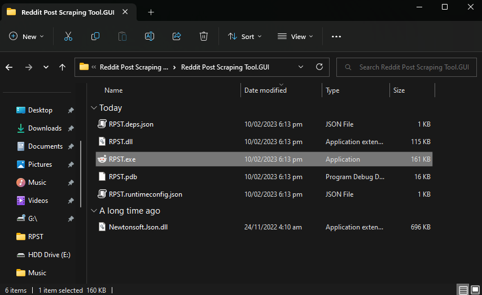The width and height of the screenshot is (482, 295).
Task: Click the Share icon in toolbar
Action: tap(177, 36)
